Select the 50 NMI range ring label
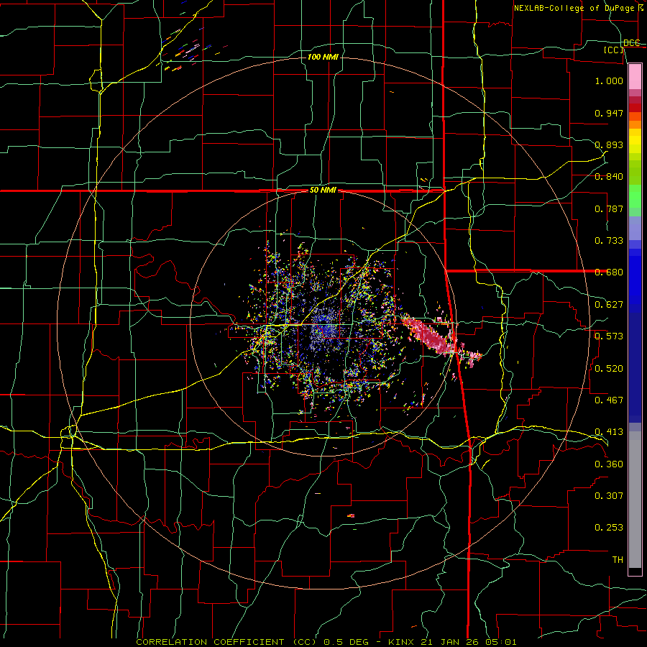This screenshot has width=647, height=647. 323,190
